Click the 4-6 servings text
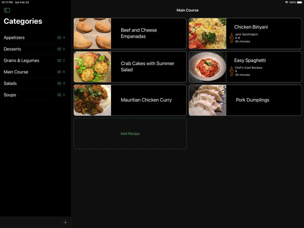304x228 pixels. point(238,38)
